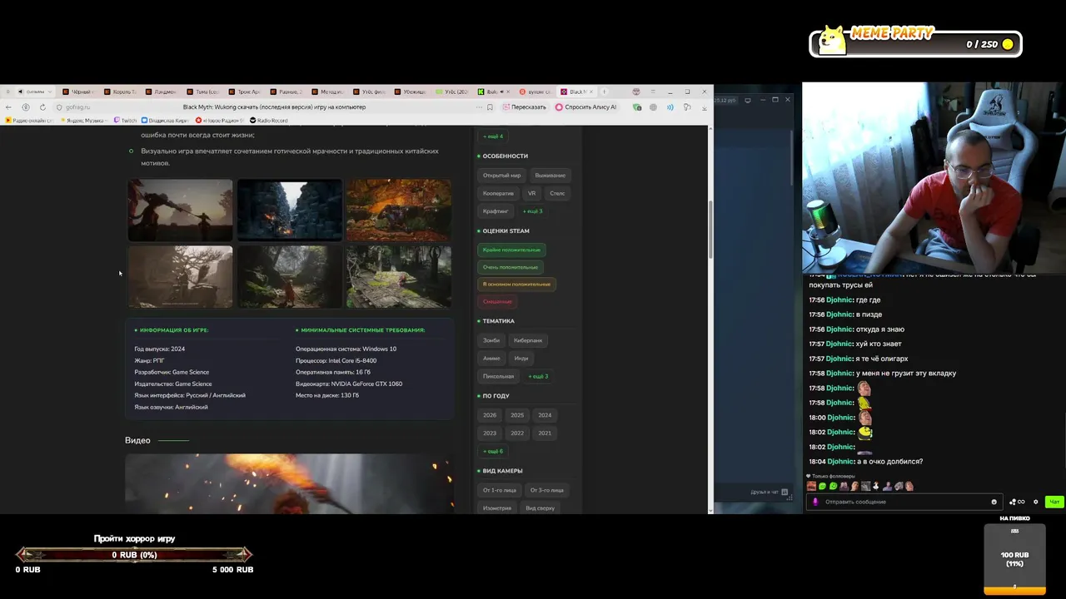Click Спросить Алису AI button
The width and height of the screenshot is (1066, 599).
pos(585,107)
